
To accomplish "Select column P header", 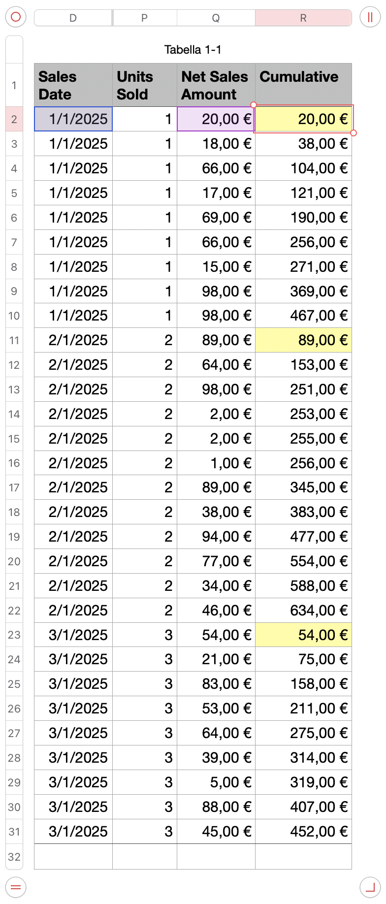I will coord(144,18).
